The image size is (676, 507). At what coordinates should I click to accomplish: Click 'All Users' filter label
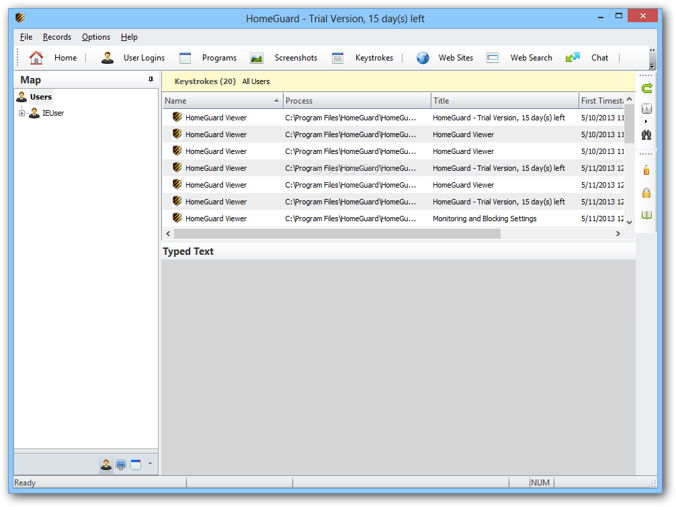click(256, 81)
